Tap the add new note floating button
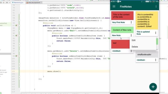 tap(153, 87)
